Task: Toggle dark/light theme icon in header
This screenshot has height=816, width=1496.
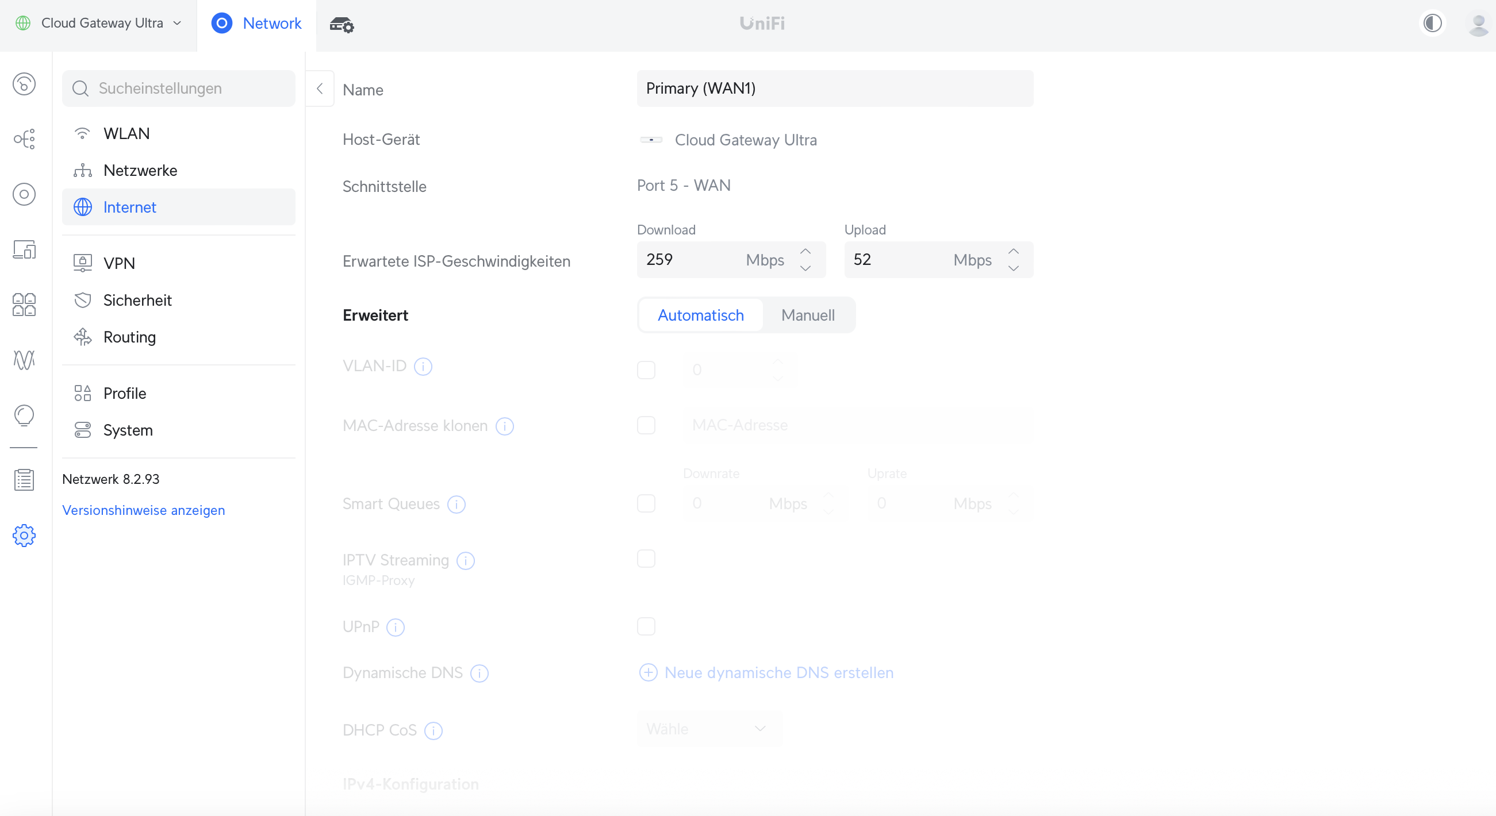Action: (1432, 23)
